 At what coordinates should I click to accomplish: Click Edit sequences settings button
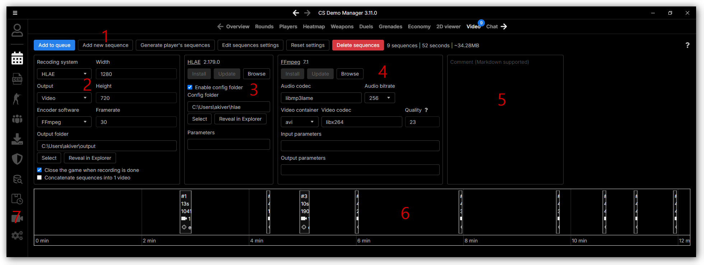tap(250, 45)
